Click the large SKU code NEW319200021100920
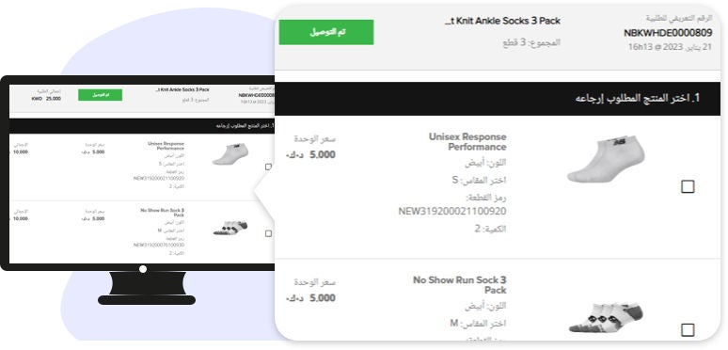 pyautogui.click(x=452, y=211)
